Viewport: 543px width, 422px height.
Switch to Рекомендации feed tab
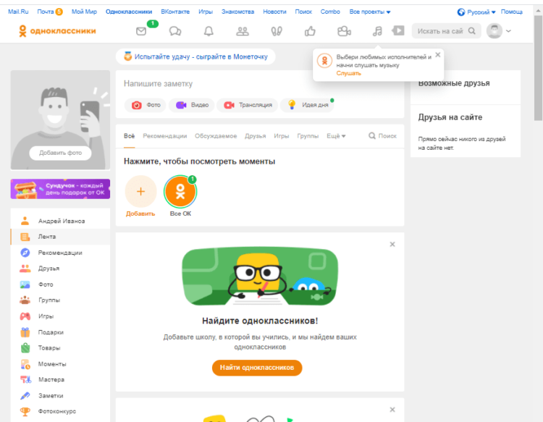pyautogui.click(x=164, y=136)
